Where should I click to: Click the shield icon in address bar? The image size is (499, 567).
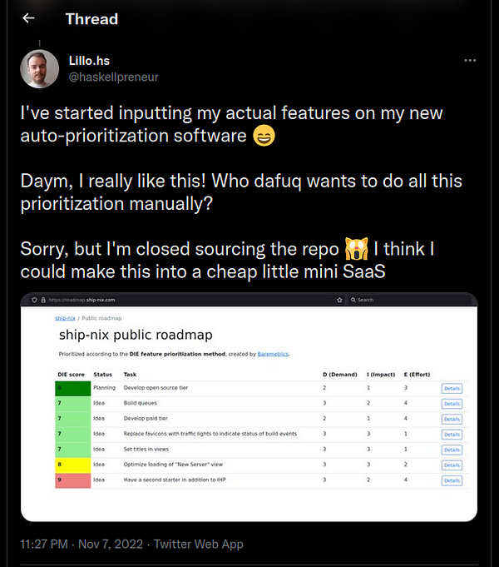pyautogui.click(x=34, y=300)
